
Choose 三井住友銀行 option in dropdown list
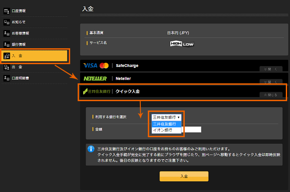click(166, 124)
